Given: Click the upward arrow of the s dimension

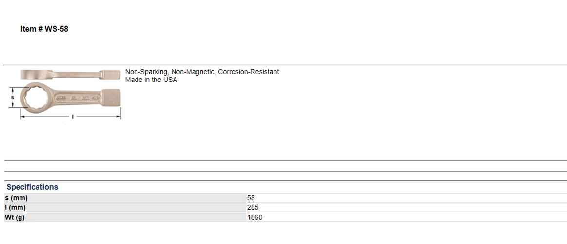Looking at the screenshot, I should (13, 89).
